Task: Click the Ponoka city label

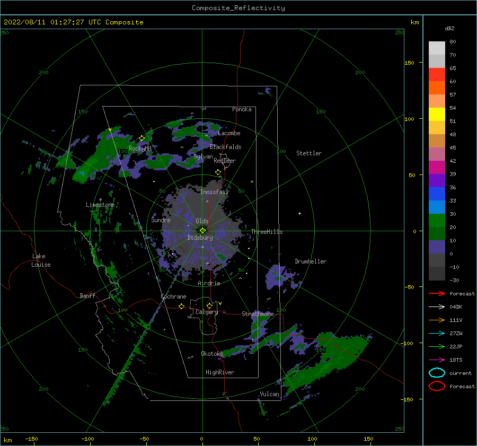Action: tap(242, 109)
